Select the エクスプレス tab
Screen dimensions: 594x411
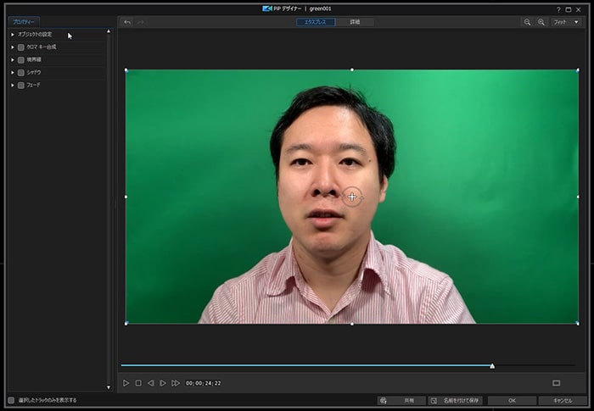(x=316, y=22)
